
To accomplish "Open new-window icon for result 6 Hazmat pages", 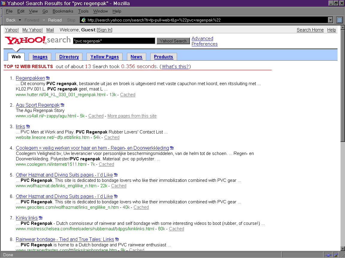I will pyautogui.click(x=116, y=196).
